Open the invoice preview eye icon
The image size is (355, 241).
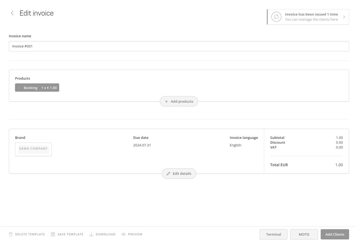[124, 234]
